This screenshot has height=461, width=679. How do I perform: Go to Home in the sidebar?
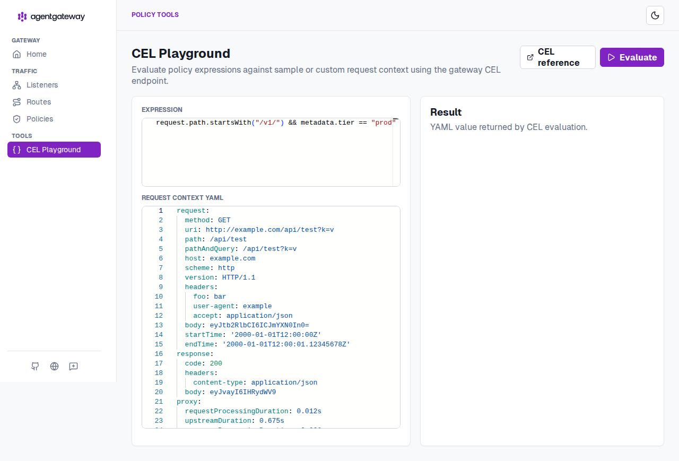coord(54,54)
